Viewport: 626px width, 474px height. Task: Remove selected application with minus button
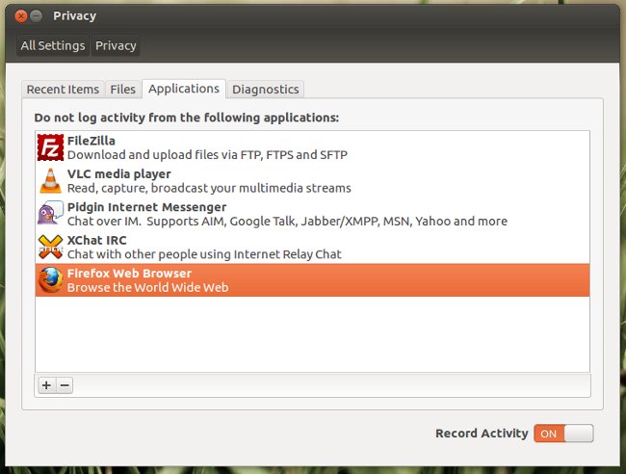click(65, 384)
